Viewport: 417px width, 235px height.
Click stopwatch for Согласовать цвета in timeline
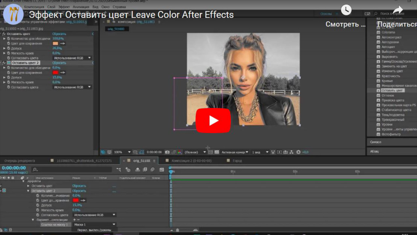38,215
